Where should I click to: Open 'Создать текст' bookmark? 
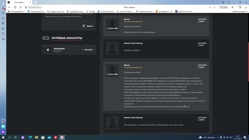coord(56,11)
